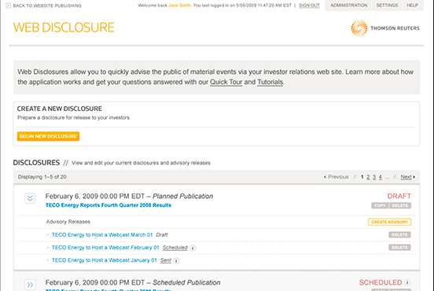The width and height of the screenshot is (434, 291).
Task: Click Previous page control
Action: 336,177
